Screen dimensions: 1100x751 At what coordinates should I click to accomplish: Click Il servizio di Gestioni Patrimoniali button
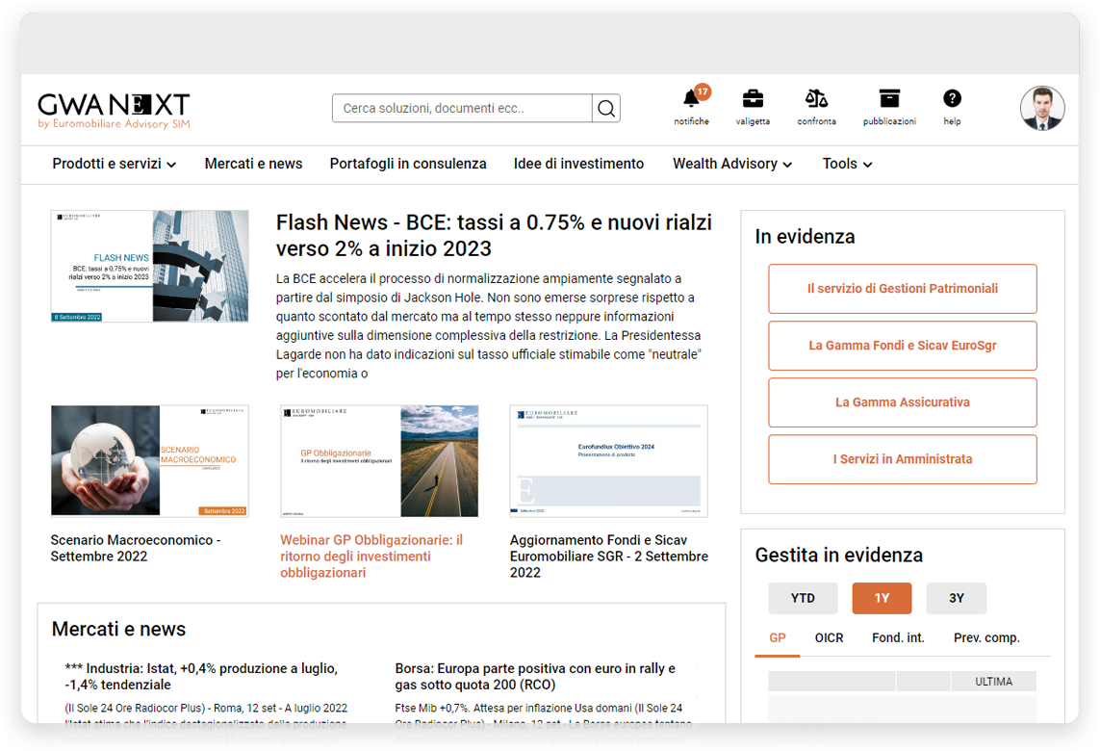click(902, 289)
